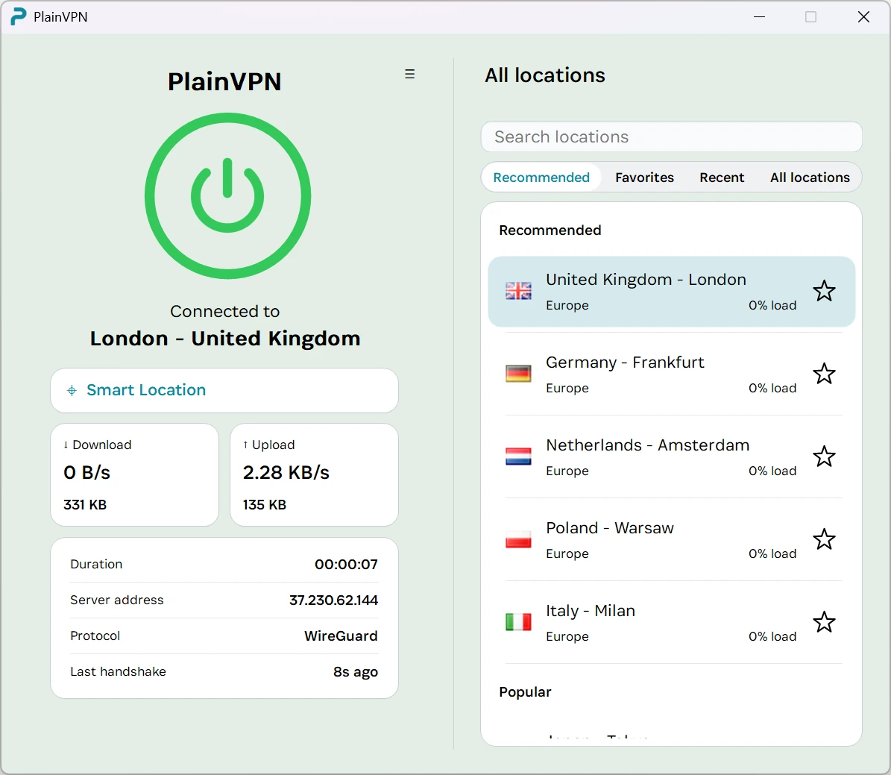Click the 'All locations' panel heading
891x775 pixels.
tap(544, 75)
